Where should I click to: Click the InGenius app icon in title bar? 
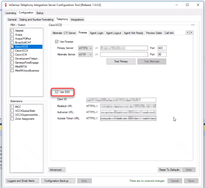point(6,5)
